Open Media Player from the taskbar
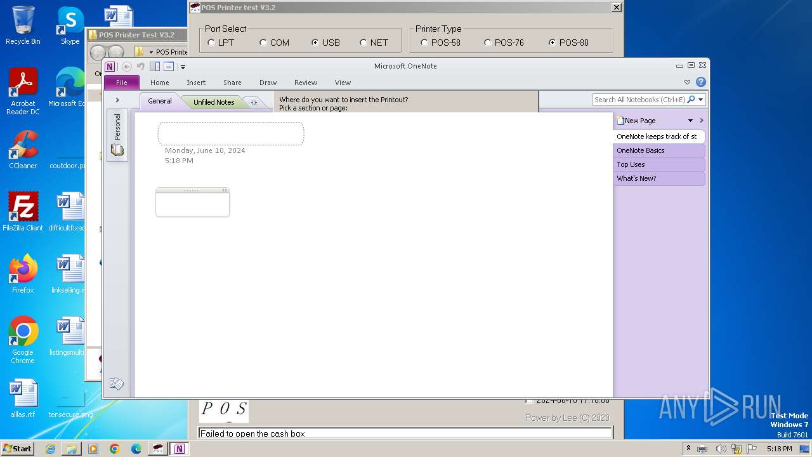This screenshot has height=457, width=812. pos(93,449)
